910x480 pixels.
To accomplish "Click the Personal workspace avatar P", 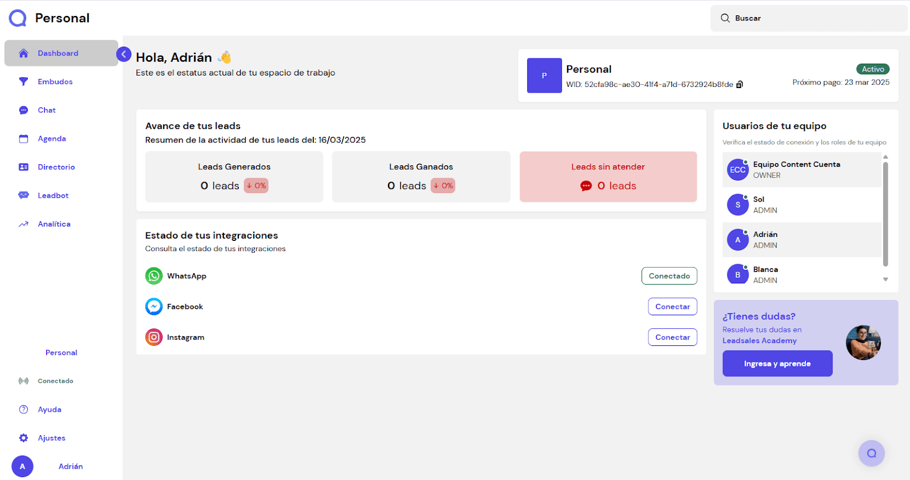I will click(x=544, y=76).
